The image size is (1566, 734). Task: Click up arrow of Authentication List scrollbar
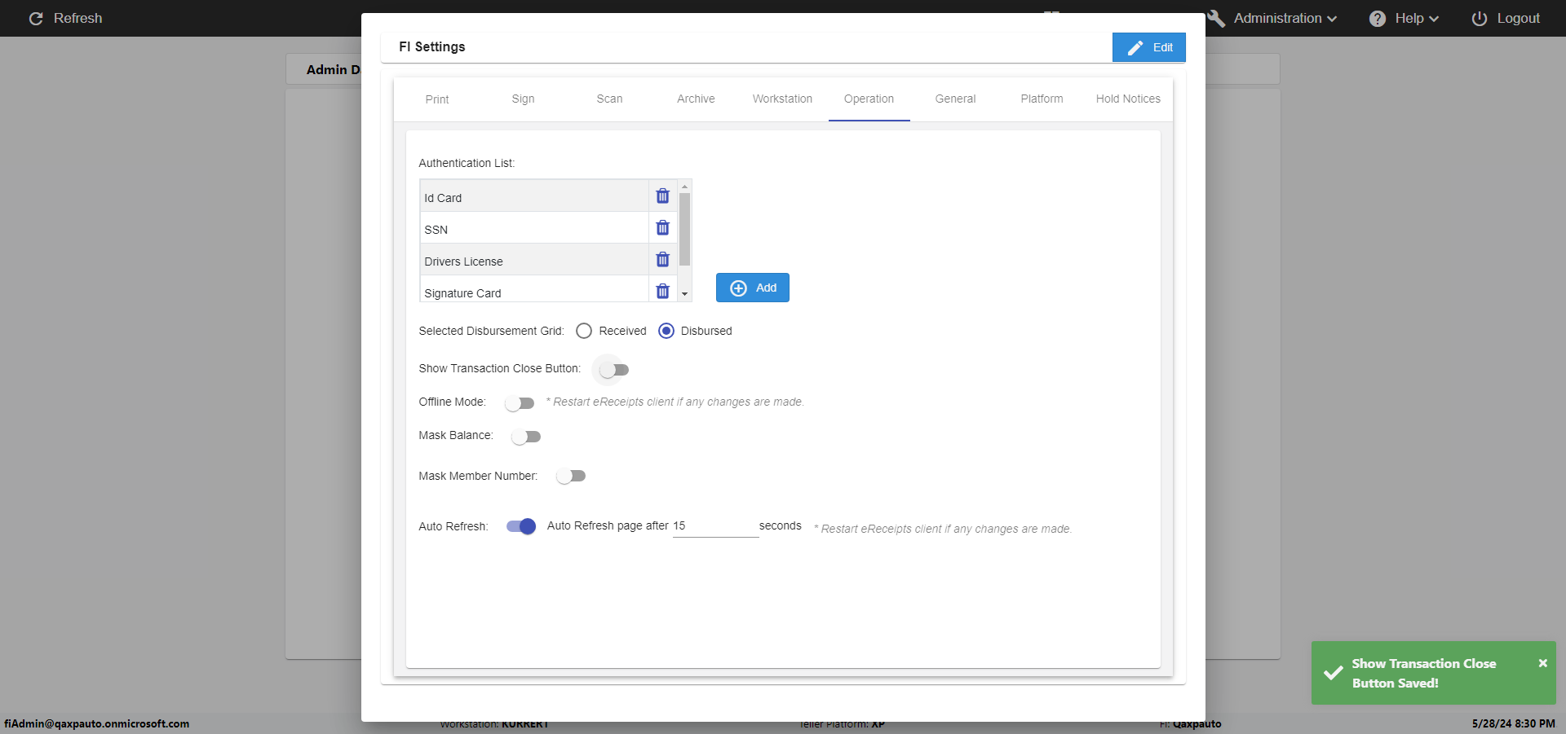click(x=684, y=187)
